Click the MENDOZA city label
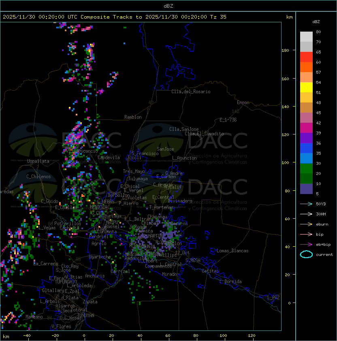This screenshot has height=341, width=337. tap(98, 207)
